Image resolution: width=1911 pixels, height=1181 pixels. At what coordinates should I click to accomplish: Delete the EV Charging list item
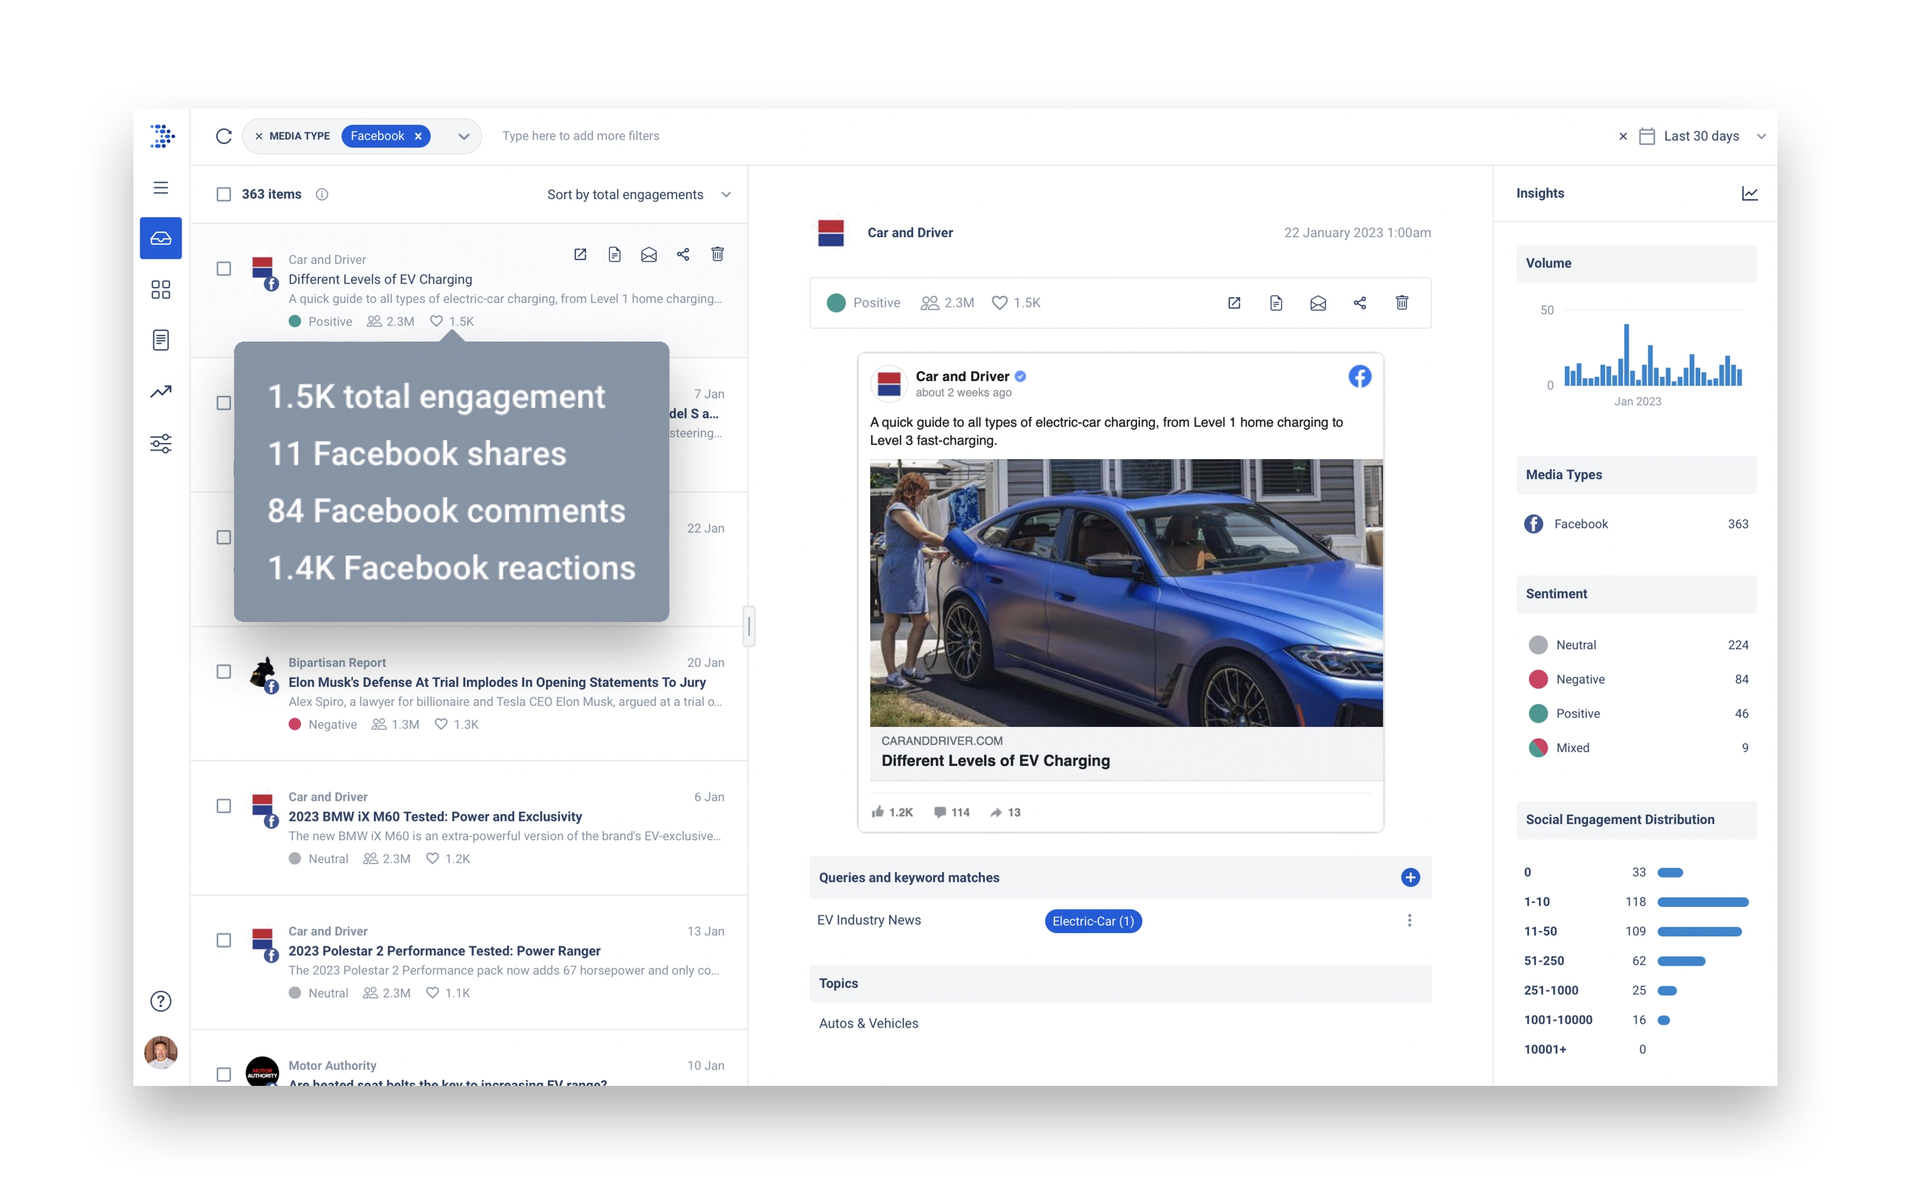coord(718,254)
